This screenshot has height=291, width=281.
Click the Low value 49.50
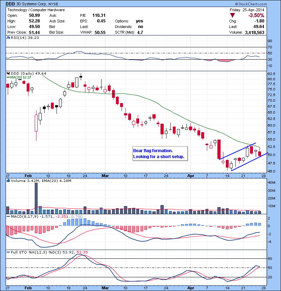coord(34,27)
